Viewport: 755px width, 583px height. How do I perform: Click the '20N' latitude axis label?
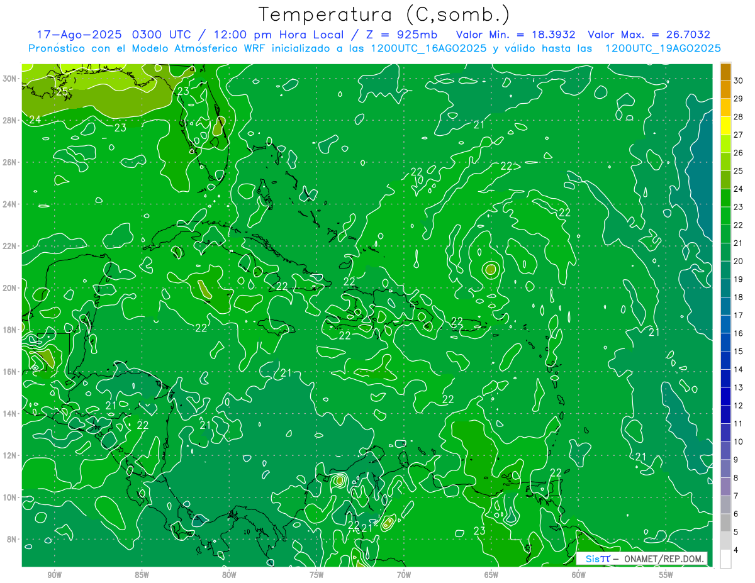[x=9, y=288]
